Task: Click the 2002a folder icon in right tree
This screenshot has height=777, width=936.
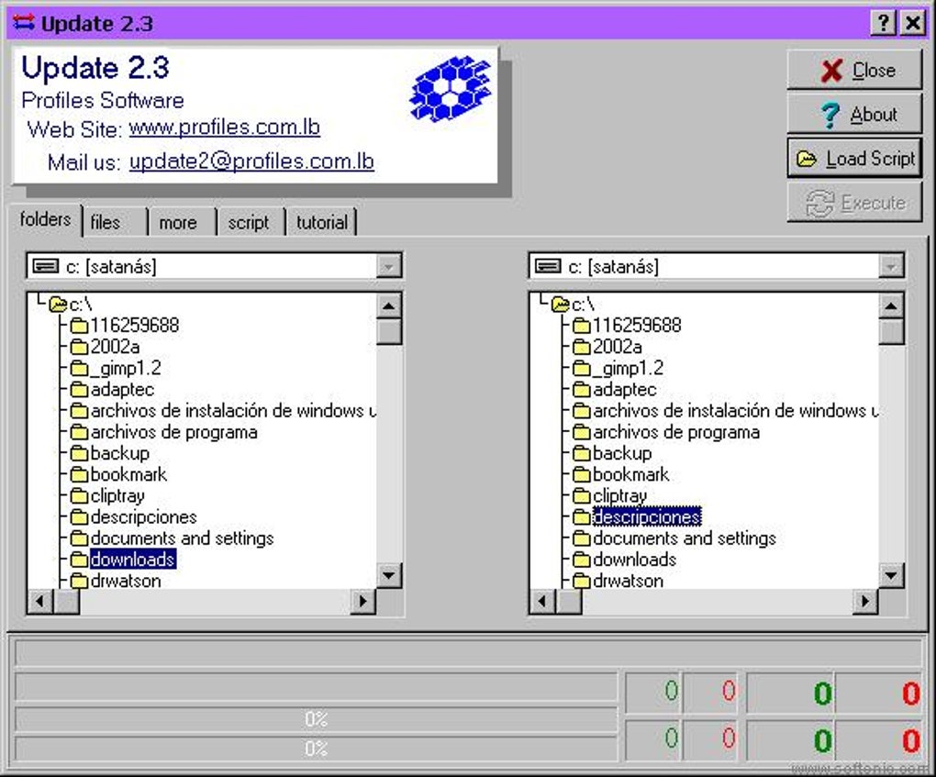Action: [582, 347]
